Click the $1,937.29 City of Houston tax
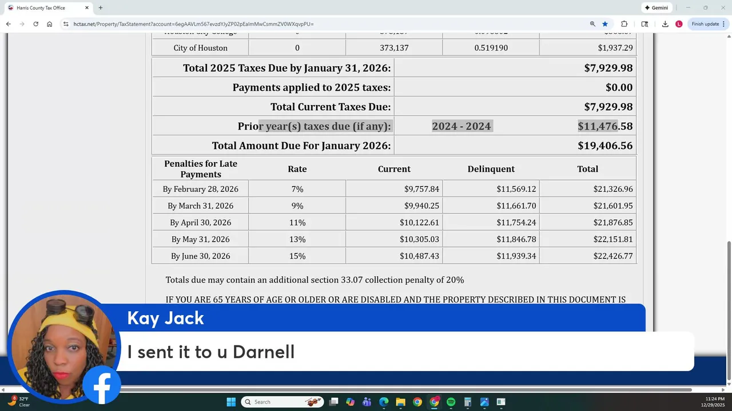 (x=615, y=48)
